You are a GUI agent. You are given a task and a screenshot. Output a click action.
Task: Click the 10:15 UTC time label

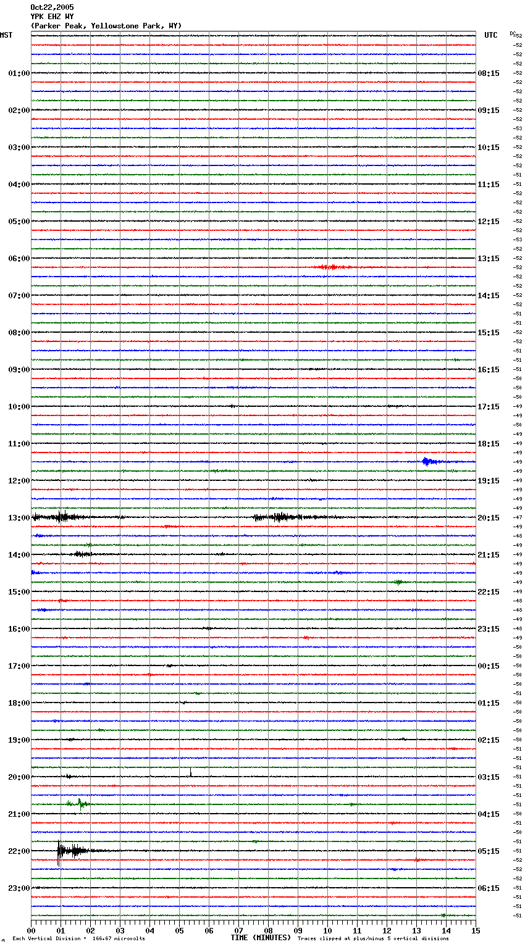pos(489,148)
